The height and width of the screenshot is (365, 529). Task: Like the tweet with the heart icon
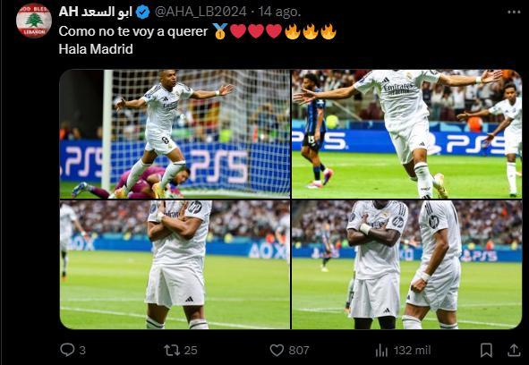pos(277,350)
